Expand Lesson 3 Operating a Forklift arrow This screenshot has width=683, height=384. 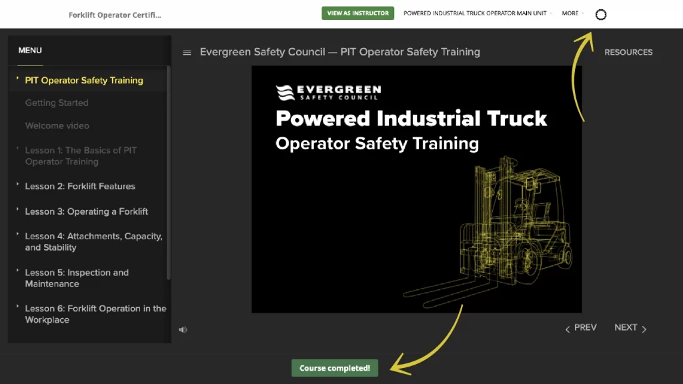(x=17, y=209)
